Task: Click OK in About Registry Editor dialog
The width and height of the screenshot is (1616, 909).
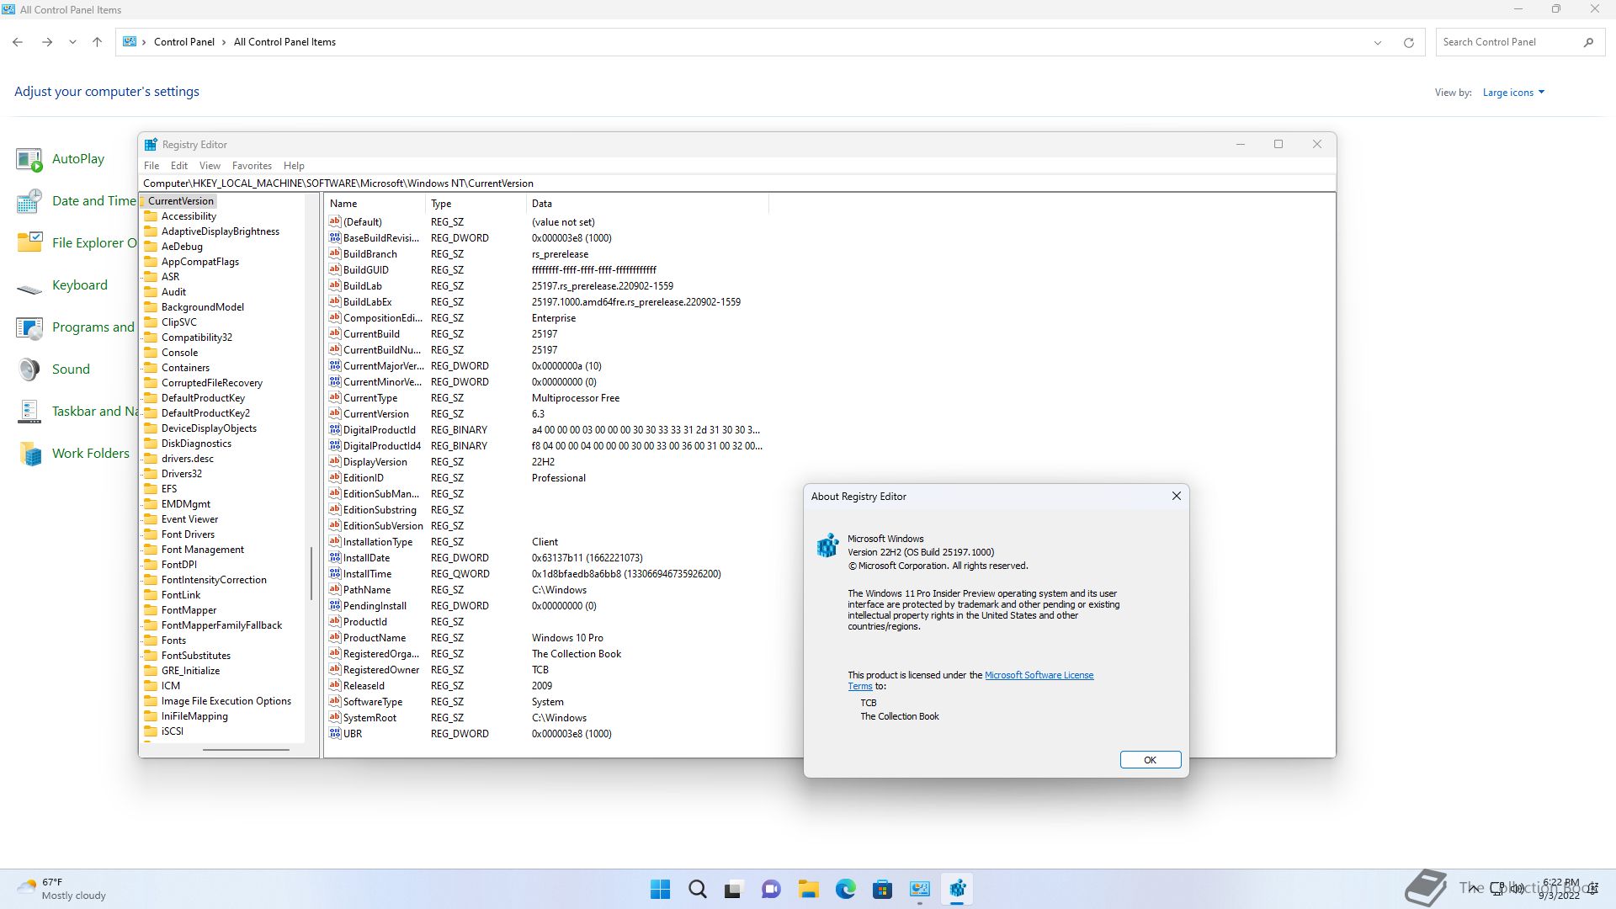Action: (1150, 760)
